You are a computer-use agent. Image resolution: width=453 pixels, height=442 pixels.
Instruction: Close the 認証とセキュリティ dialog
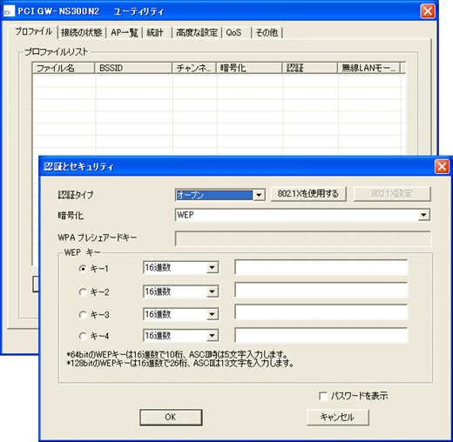[442, 166]
